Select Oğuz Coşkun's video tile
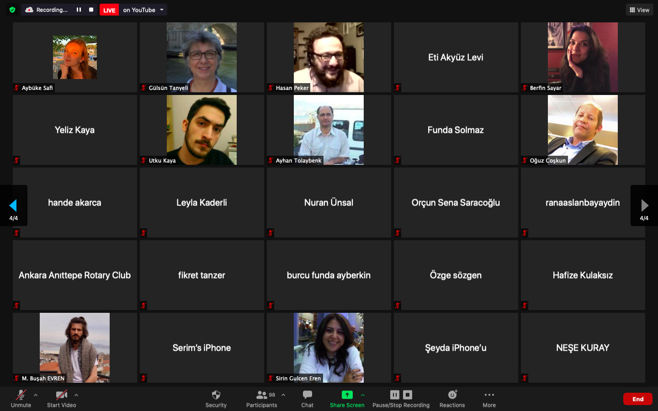 (583, 130)
